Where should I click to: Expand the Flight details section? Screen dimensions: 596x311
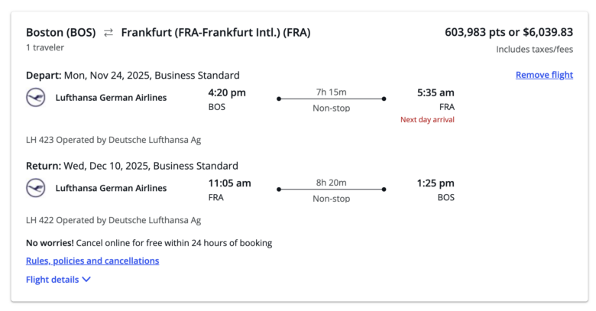click(58, 280)
